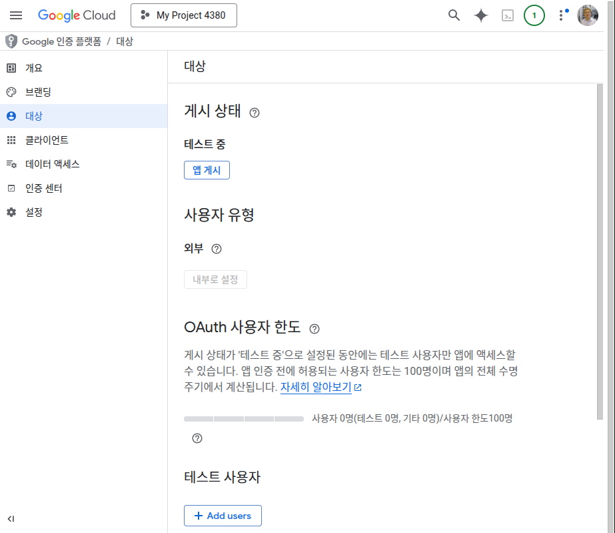Screen dimensions: 615x533
Task: Click help icon next to 게시 상태
Action: 255,113
